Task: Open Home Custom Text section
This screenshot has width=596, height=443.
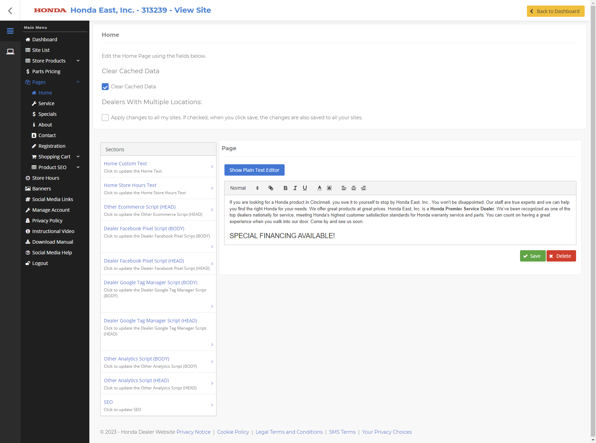Action: (x=158, y=167)
